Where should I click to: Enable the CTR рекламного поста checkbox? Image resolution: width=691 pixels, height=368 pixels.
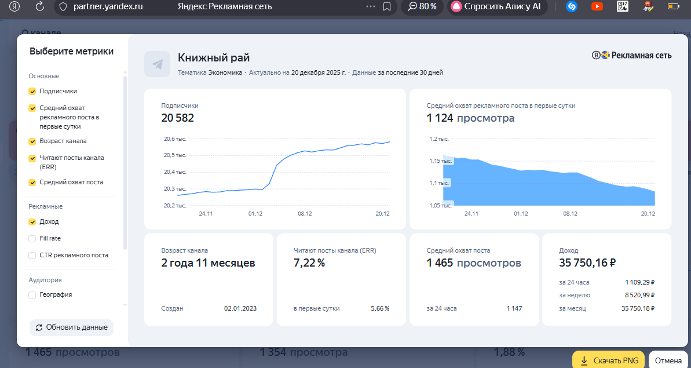pyautogui.click(x=32, y=255)
